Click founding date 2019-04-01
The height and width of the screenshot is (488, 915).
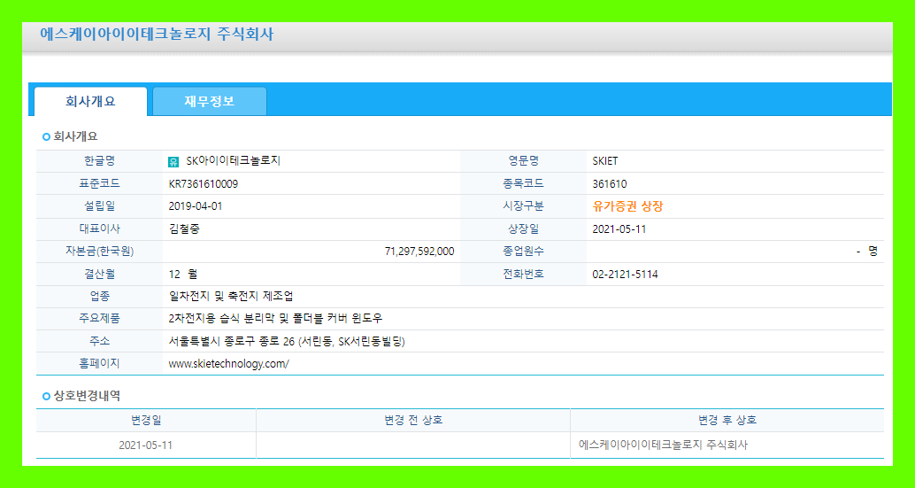[196, 206]
